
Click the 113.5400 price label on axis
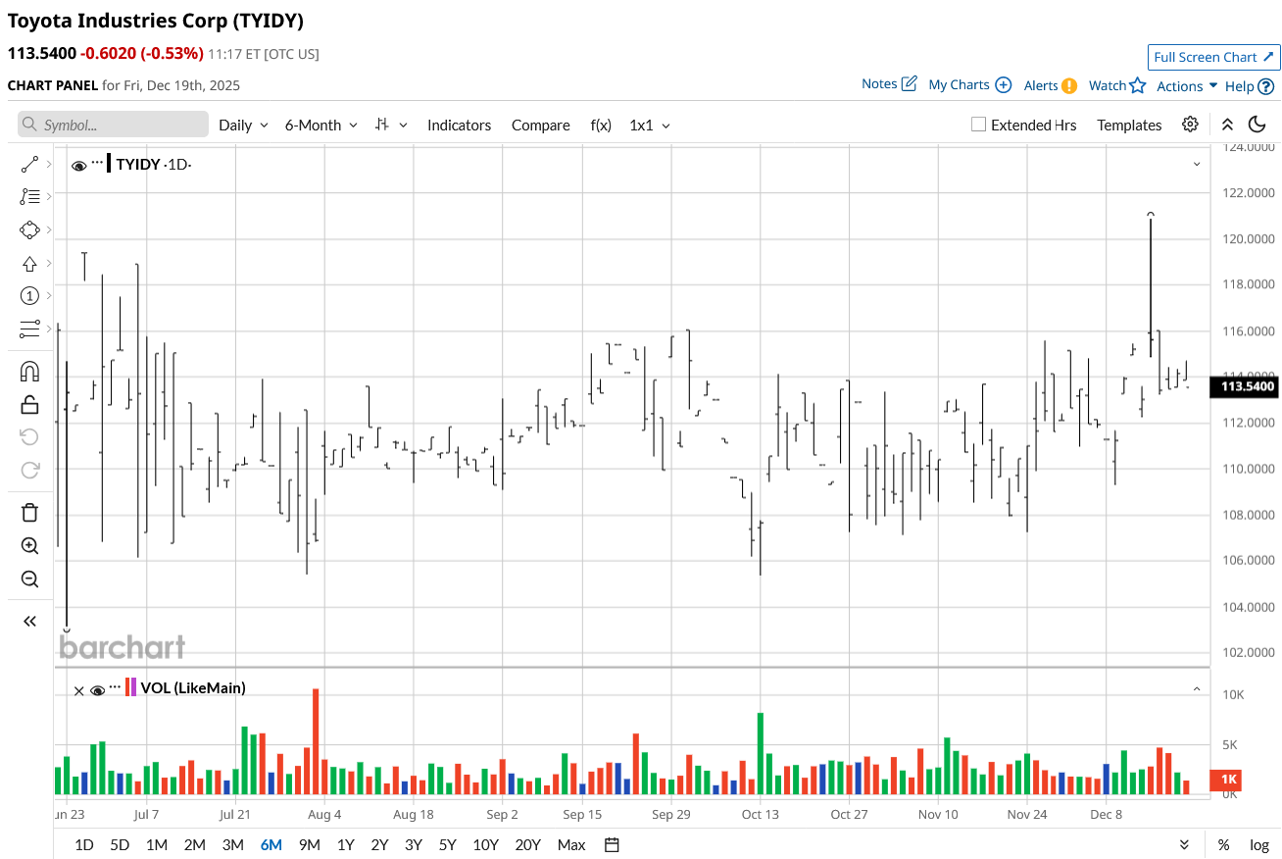[1247, 386]
